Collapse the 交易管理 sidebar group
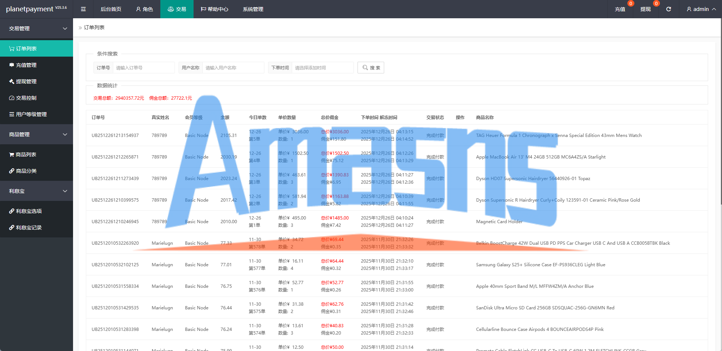The image size is (722, 351). (x=37, y=28)
